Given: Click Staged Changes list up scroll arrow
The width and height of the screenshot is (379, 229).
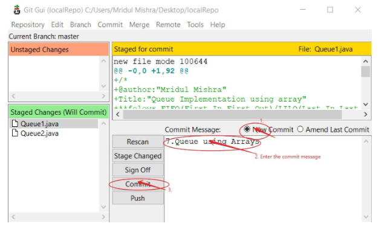Looking at the screenshot, I should click(104, 124).
